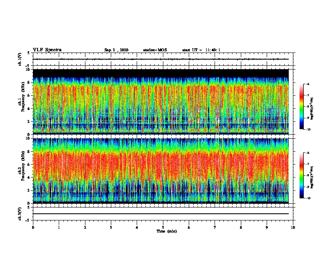Click time-axis tick label "3" at bottom

(111, 227)
